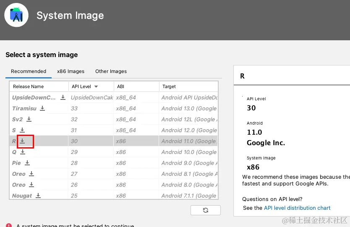The image size is (350, 227).
Task: Select the Android 13.0 target row
Action: [189, 108]
